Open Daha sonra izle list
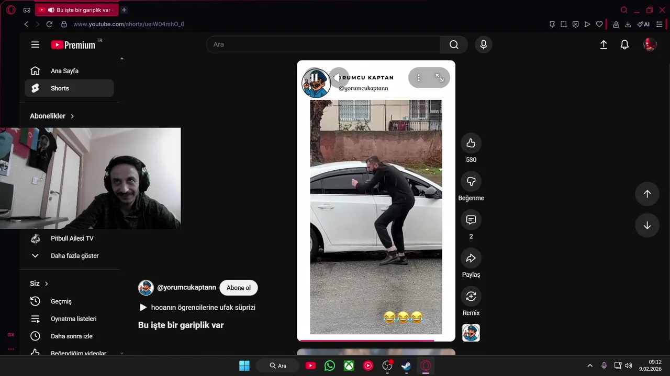670x376 pixels. coord(69,336)
